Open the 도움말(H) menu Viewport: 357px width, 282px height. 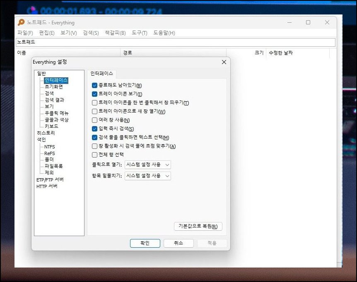[164, 33]
